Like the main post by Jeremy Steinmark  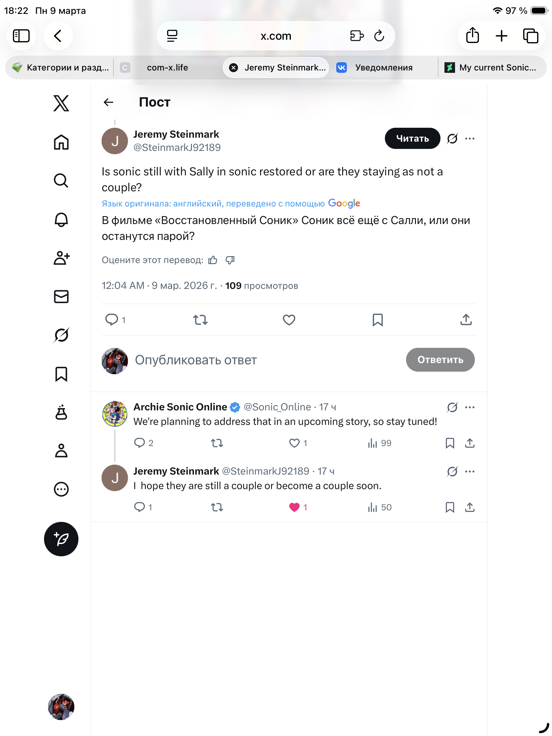coord(289,320)
